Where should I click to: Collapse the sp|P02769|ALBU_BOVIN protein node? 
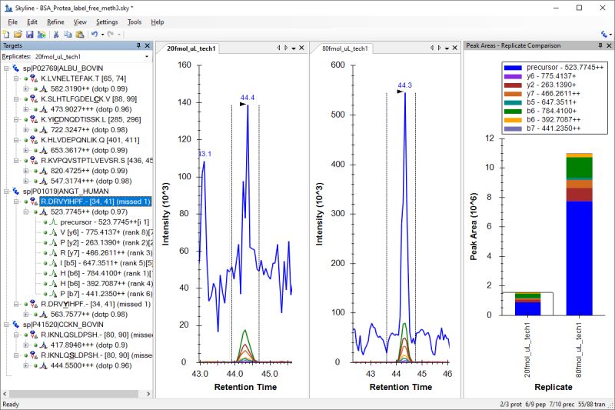(x=7, y=68)
